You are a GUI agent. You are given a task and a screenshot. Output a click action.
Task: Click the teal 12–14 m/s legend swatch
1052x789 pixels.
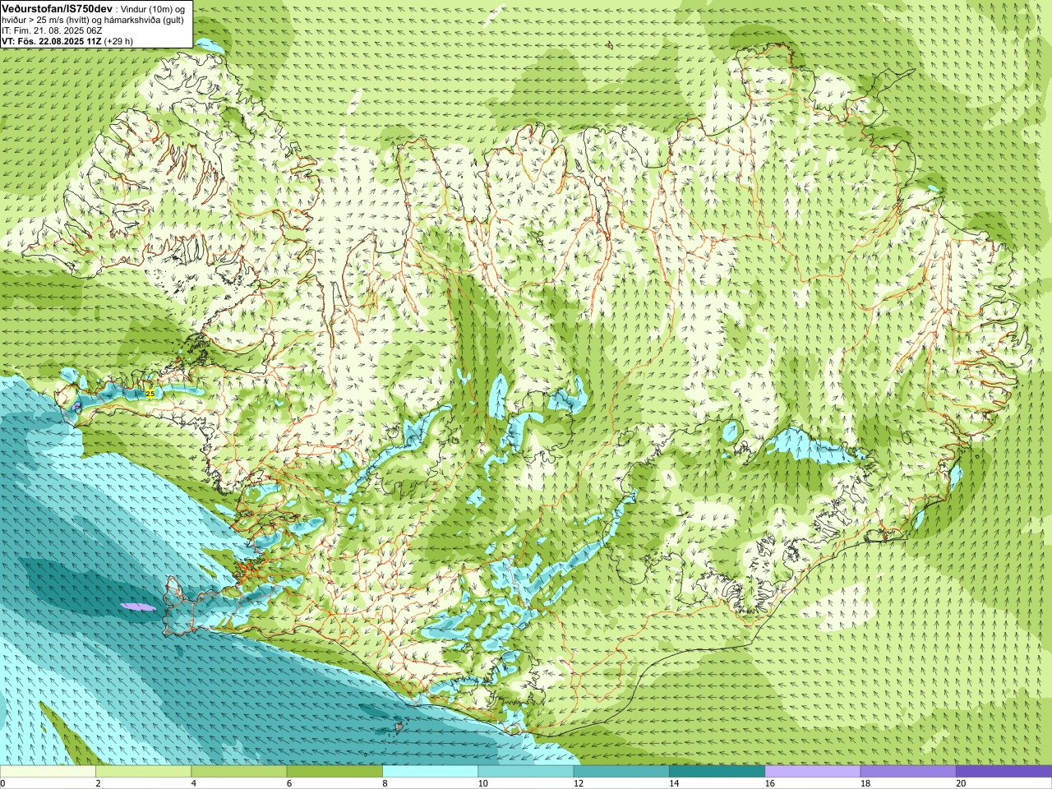click(621, 772)
